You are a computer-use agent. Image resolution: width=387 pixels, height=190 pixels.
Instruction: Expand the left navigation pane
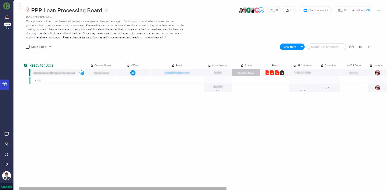click(19, 6)
